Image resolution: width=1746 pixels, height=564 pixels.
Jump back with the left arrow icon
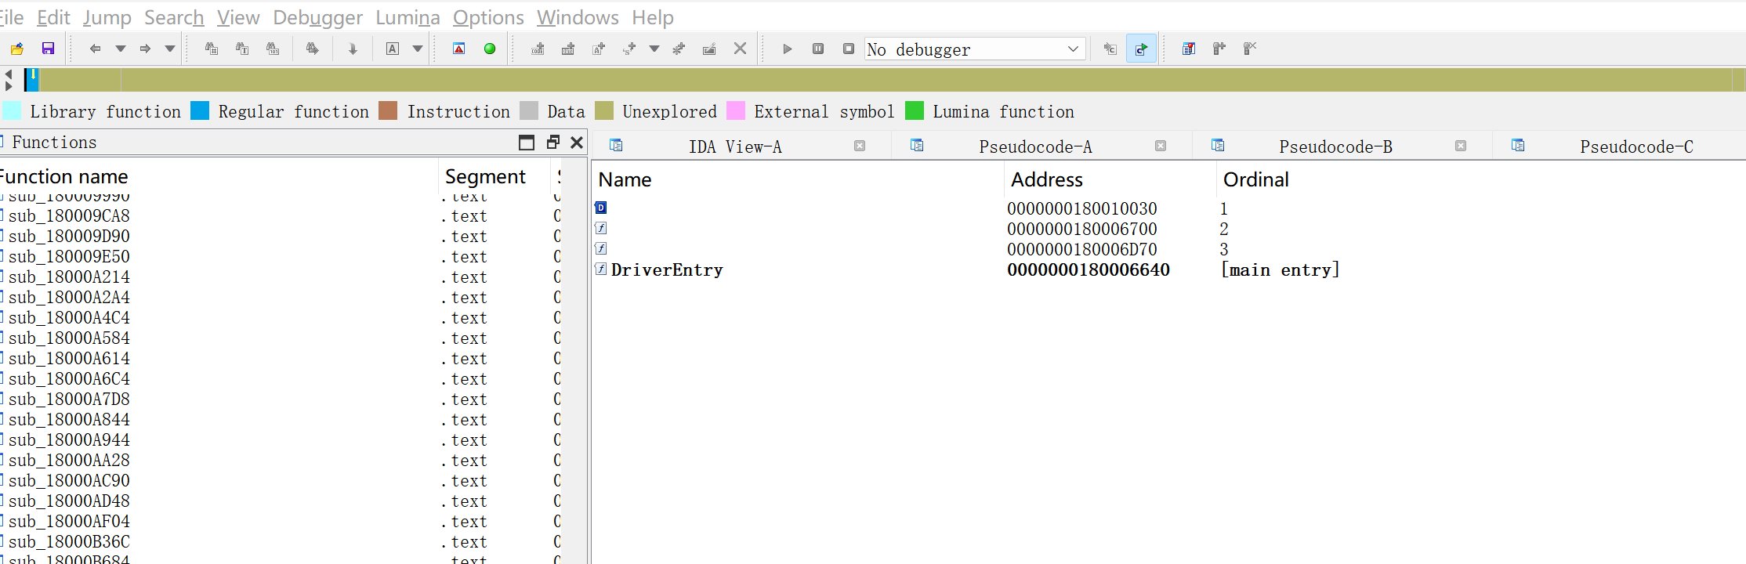coord(95,49)
